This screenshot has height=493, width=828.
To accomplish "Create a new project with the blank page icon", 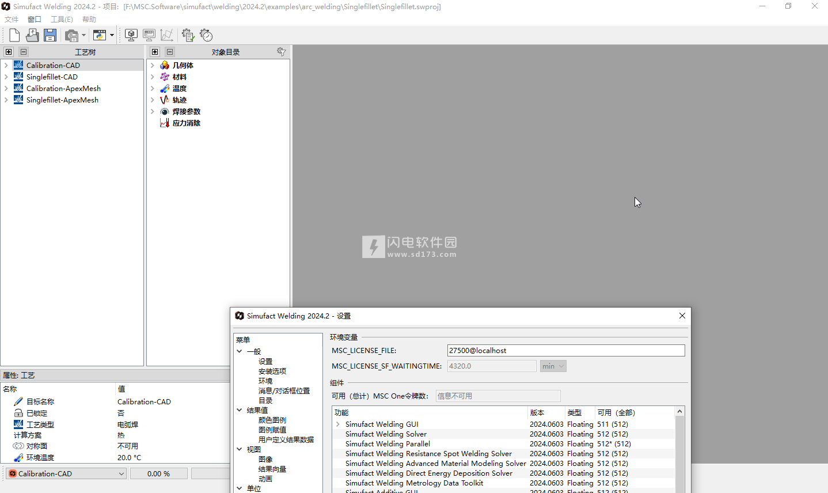I will (14, 35).
